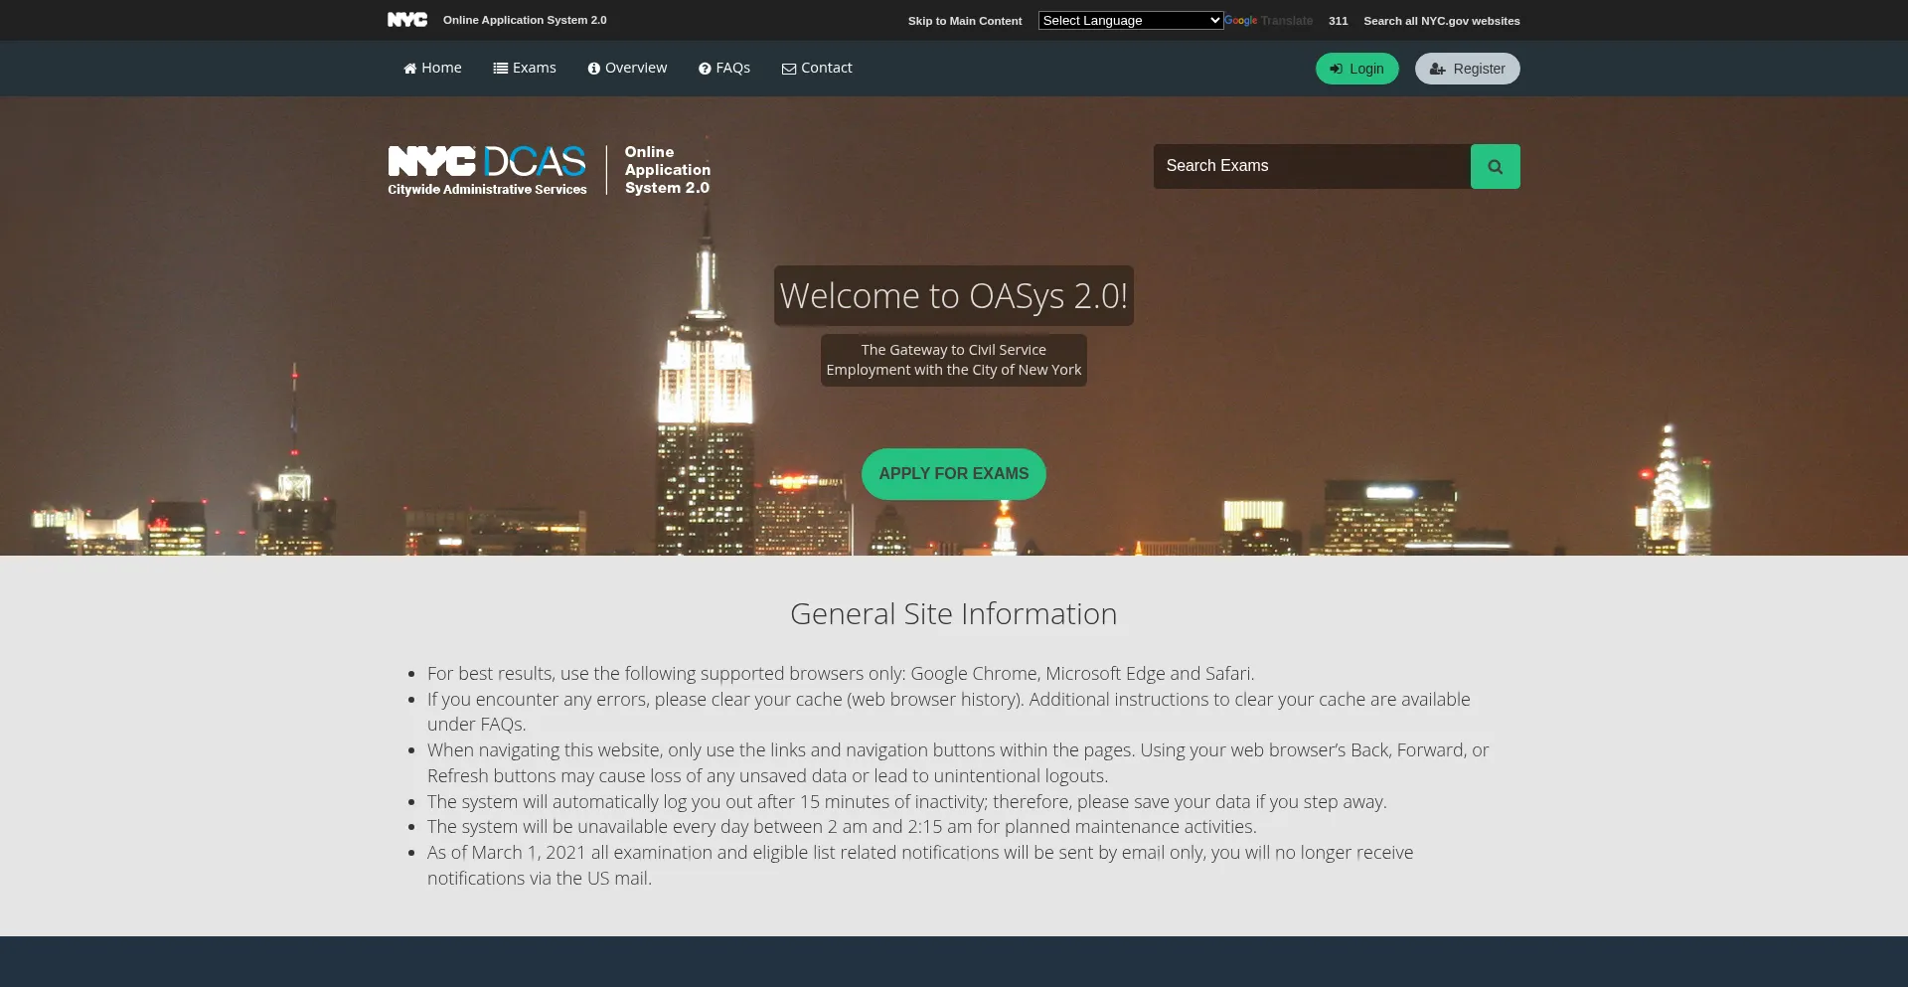Click the info icon beside Overview
This screenshot has height=987, width=1908.
click(x=593, y=69)
